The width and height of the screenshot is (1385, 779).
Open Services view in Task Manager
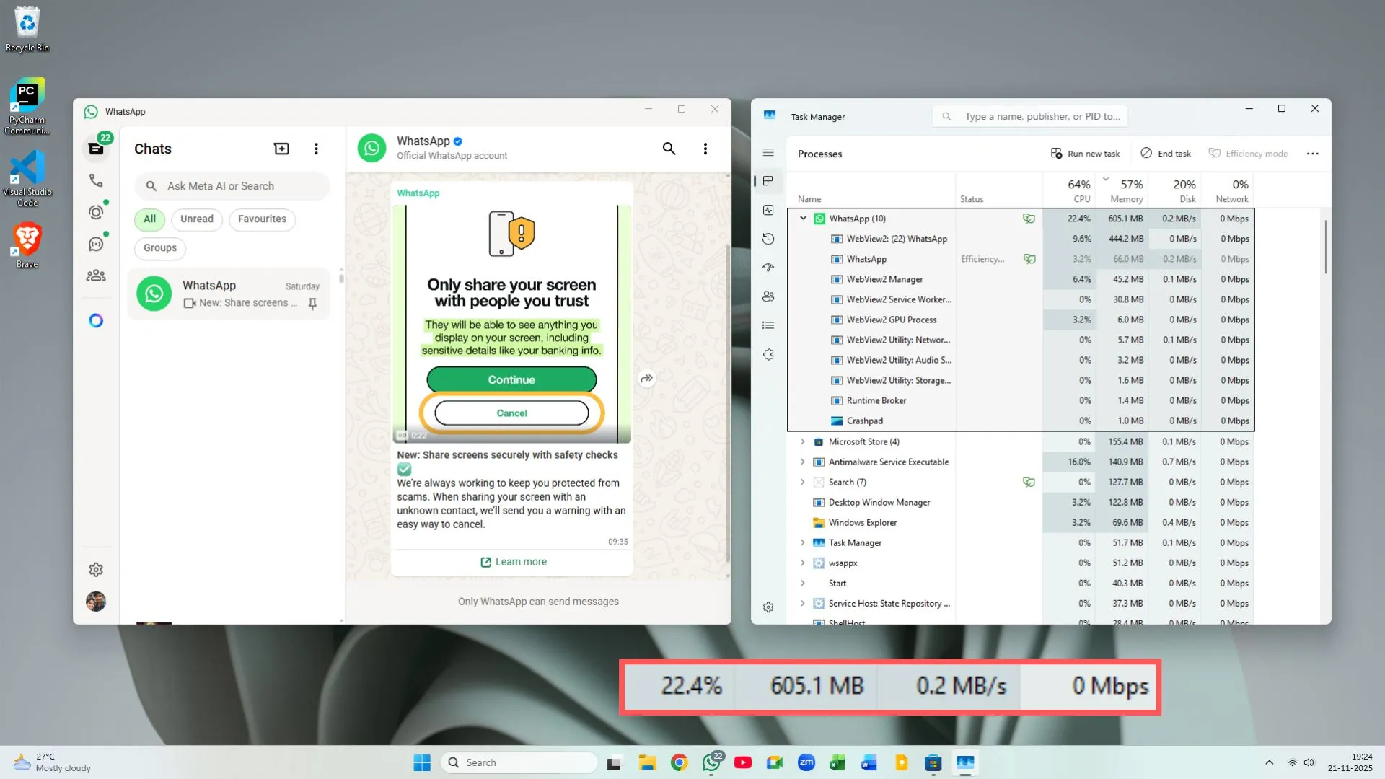point(768,354)
